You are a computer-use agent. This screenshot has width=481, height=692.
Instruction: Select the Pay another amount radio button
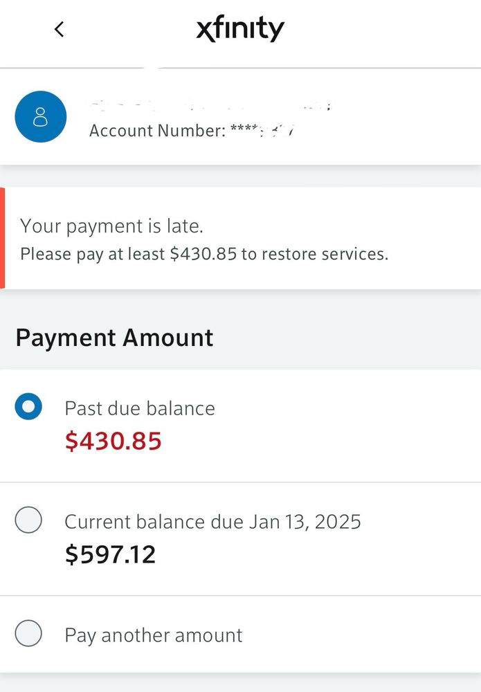[28, 633]
